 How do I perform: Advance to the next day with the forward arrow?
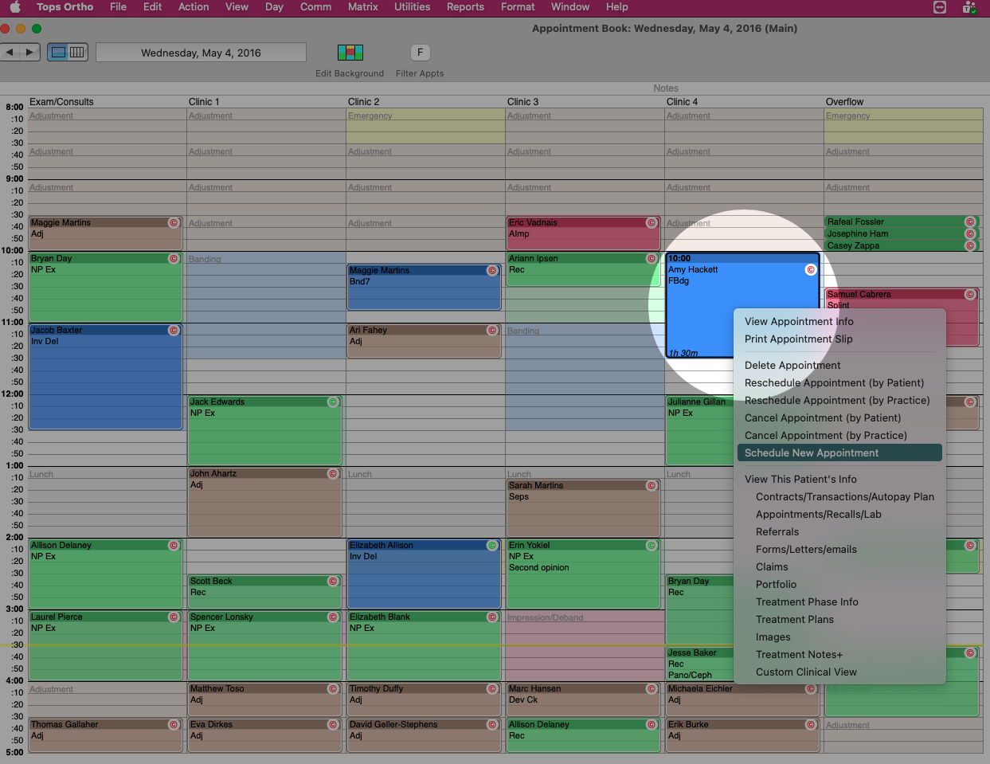(x=30, y=52)
